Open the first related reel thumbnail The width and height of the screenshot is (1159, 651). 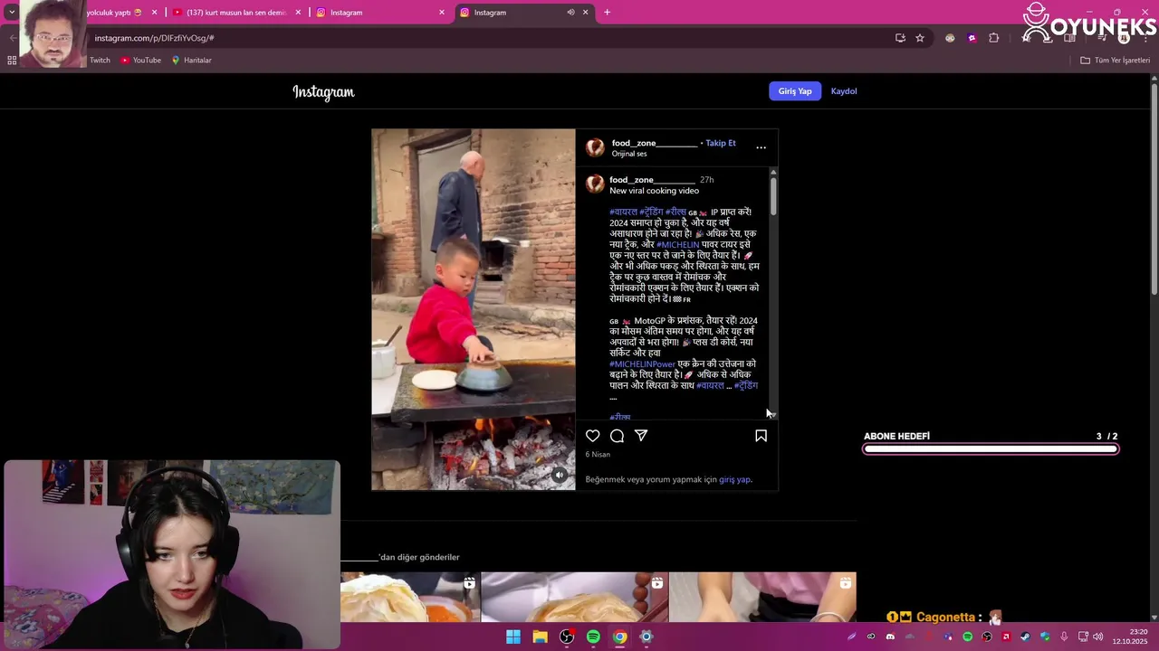tap(410, 597)
